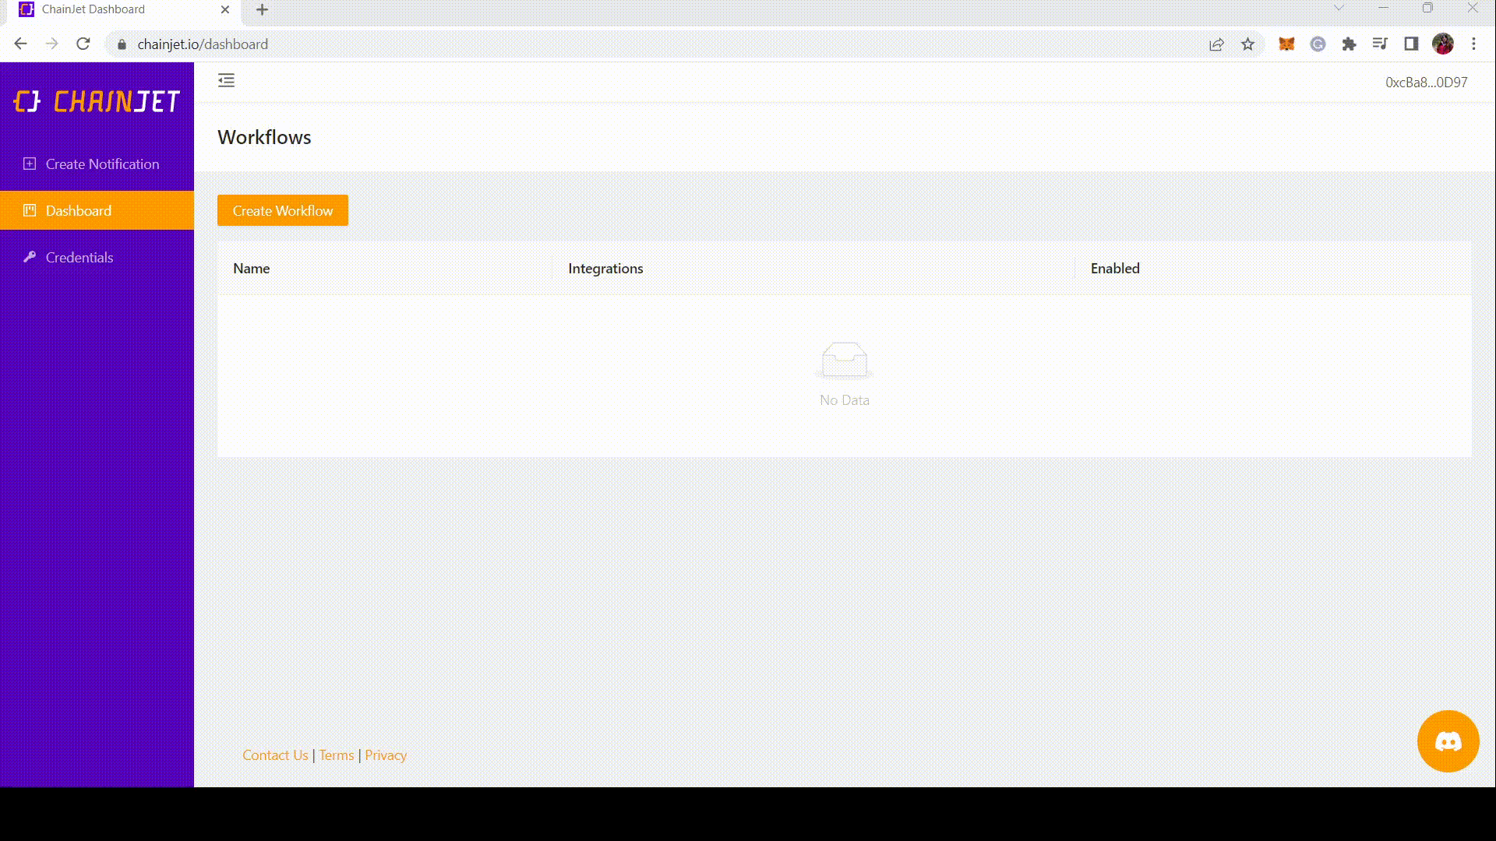Click the grey circular extension icon

[x=1318, y=44]
